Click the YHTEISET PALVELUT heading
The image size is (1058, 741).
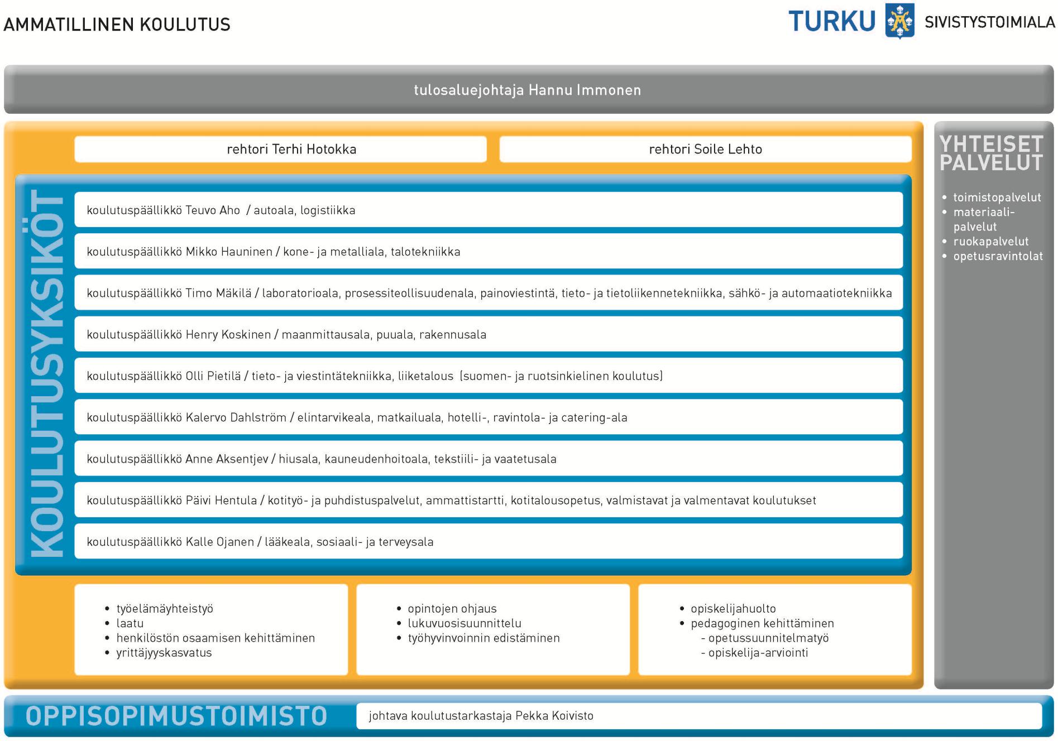pos(991,153)
